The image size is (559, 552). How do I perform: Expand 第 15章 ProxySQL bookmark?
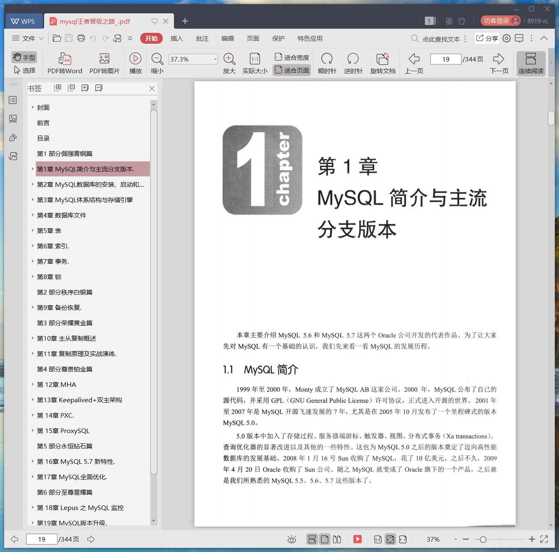[33, 431]
